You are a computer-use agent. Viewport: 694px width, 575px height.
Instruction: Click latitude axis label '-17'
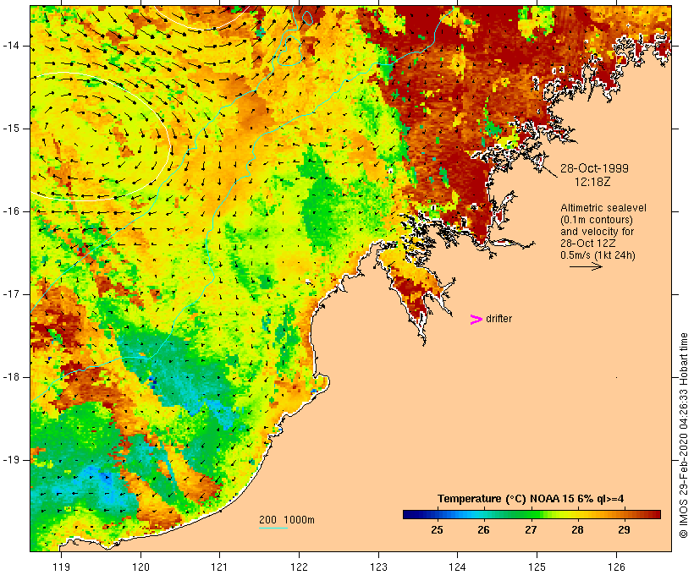[11, 294]
